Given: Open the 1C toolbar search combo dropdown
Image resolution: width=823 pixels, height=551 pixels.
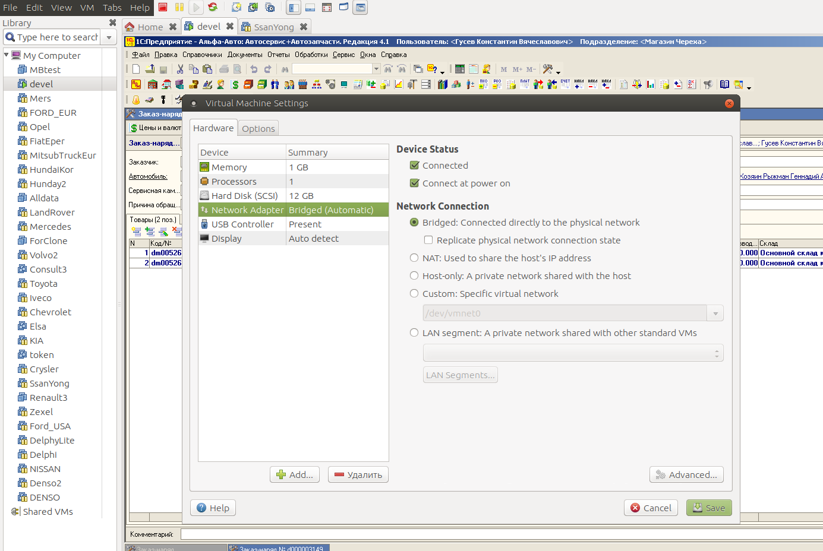Looking at the screenshot, I should (x=376, y=69).
